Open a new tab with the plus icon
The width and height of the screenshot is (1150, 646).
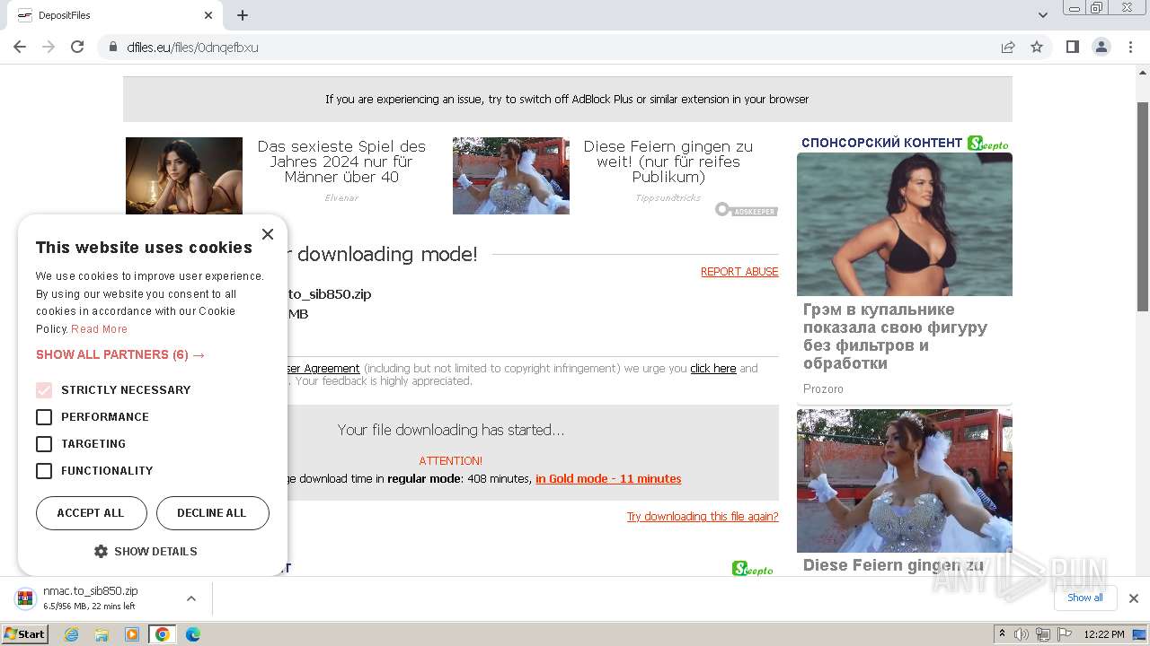tap(243, 15)
